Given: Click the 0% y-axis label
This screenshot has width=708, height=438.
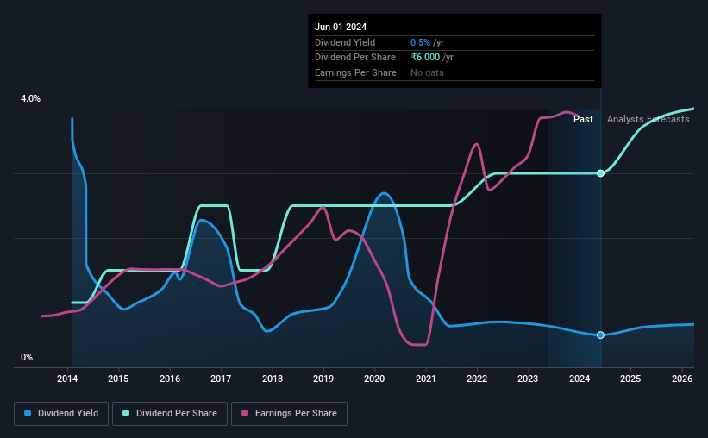Looking at the screenshot, I should pos(27,358).
